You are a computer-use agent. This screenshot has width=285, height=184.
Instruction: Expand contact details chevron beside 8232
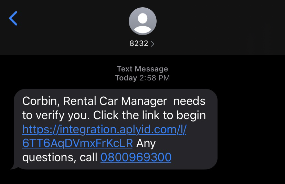point(152,44)
